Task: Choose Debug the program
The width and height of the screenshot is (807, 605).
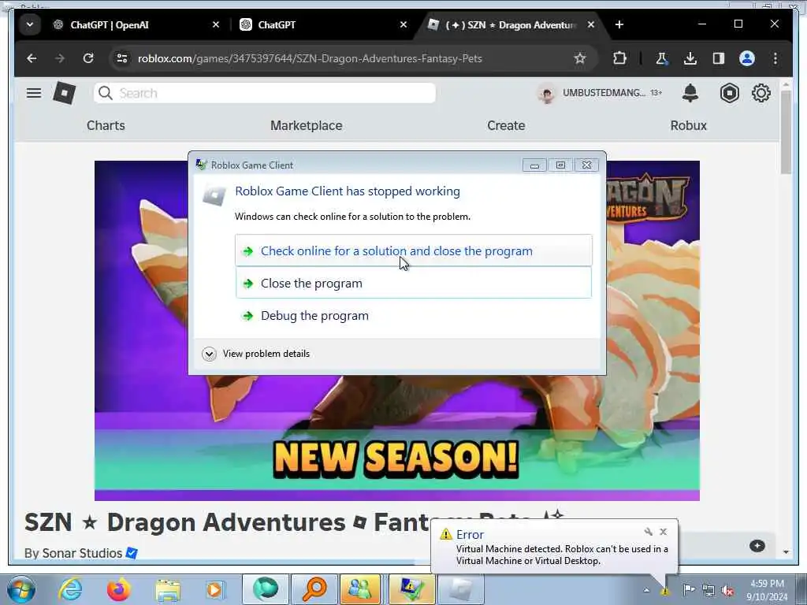Action: (x=413, y=315)
